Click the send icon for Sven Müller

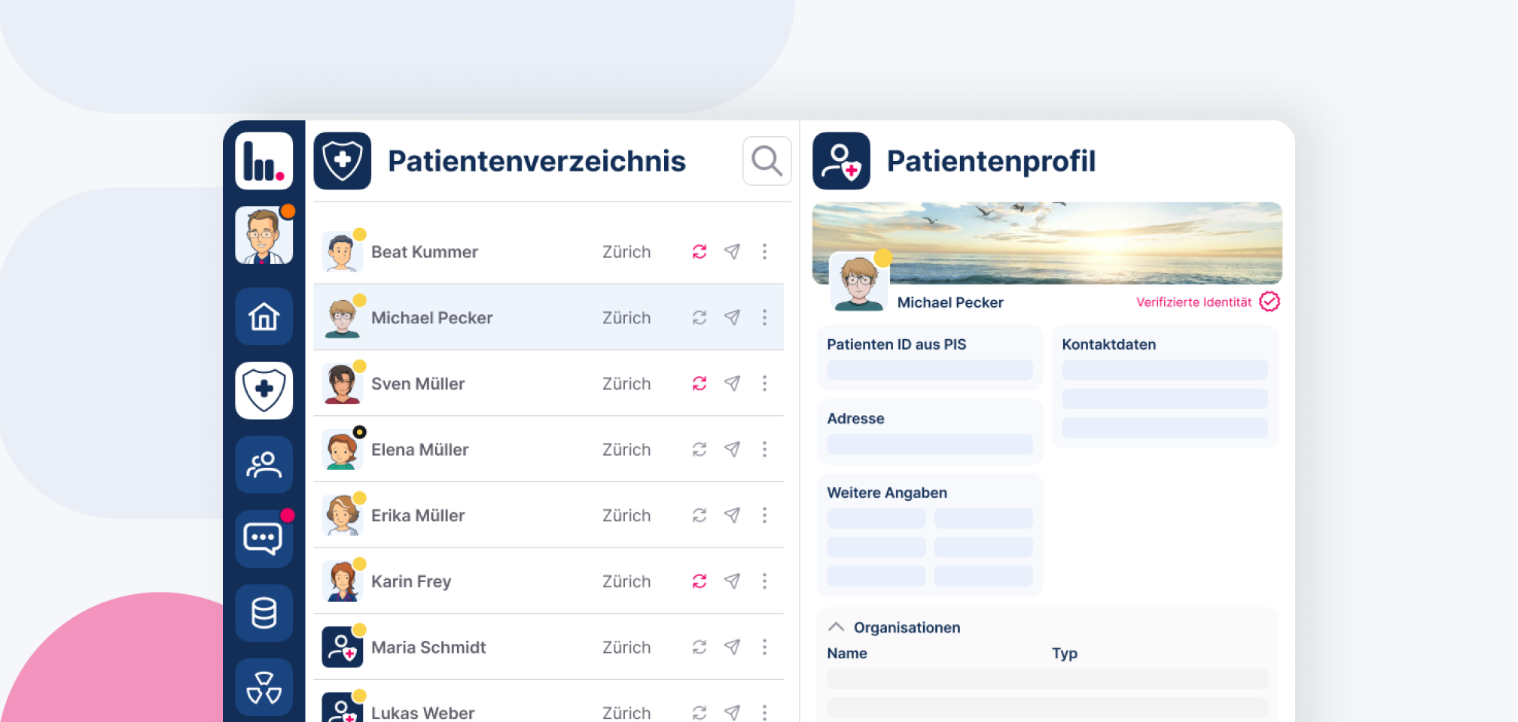732,384
